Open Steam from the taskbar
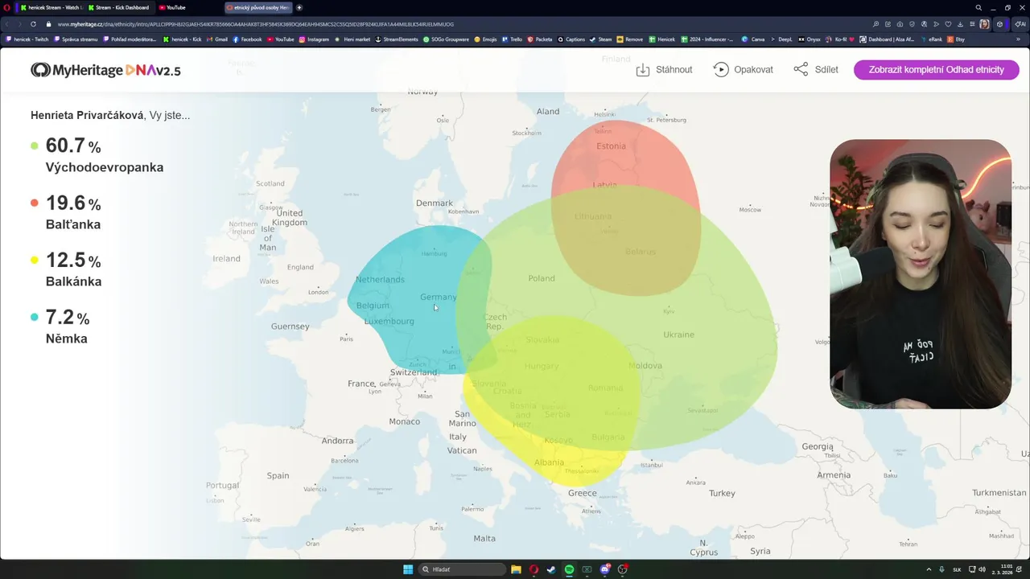This screenshot has width=1030, height=579. 551,569
